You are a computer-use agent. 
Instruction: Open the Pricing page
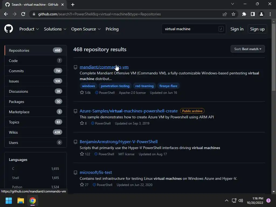coord(112,29)
